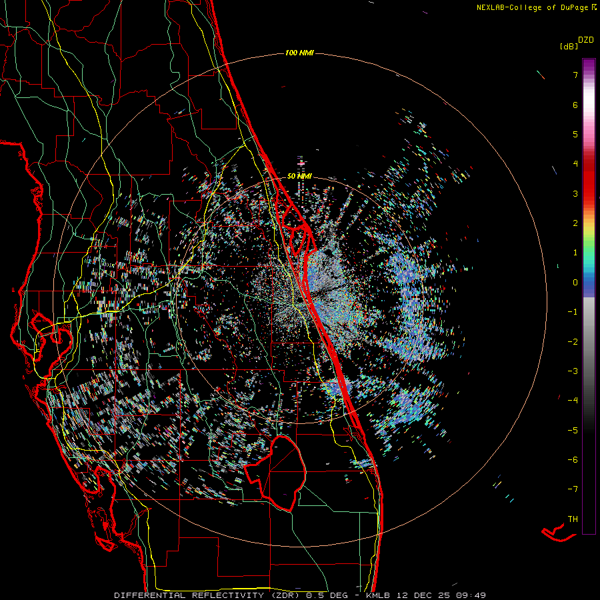Click the 4 dB scale label
The image size is (600, 600).
[575, 164]
